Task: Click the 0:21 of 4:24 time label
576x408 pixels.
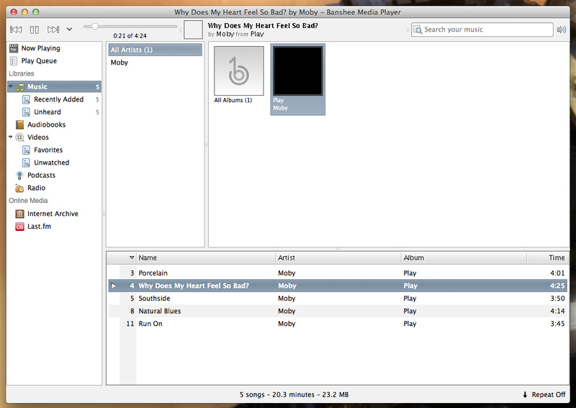Action: click(x=130, y=36)
